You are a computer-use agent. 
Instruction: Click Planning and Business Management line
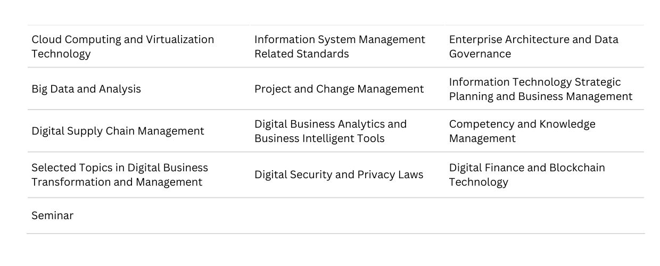point(541,96)
